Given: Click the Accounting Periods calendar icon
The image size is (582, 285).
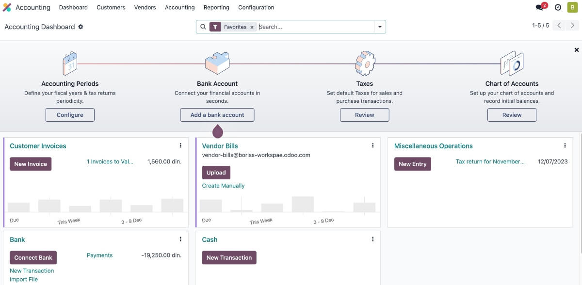Looking at the screenshot, I should [x=70, y=63].
